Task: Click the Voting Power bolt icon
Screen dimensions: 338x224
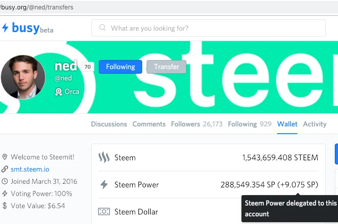Action: (5, 194)
